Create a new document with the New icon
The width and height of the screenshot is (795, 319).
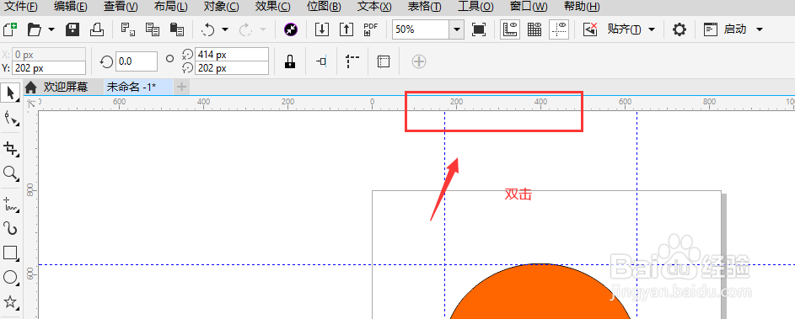click(x=9, y=29)
